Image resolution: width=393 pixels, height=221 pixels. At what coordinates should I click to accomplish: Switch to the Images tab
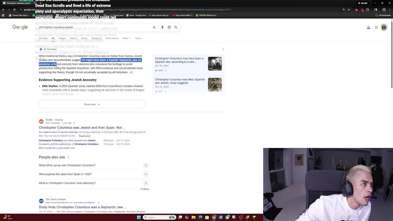(x=62, y=38)
